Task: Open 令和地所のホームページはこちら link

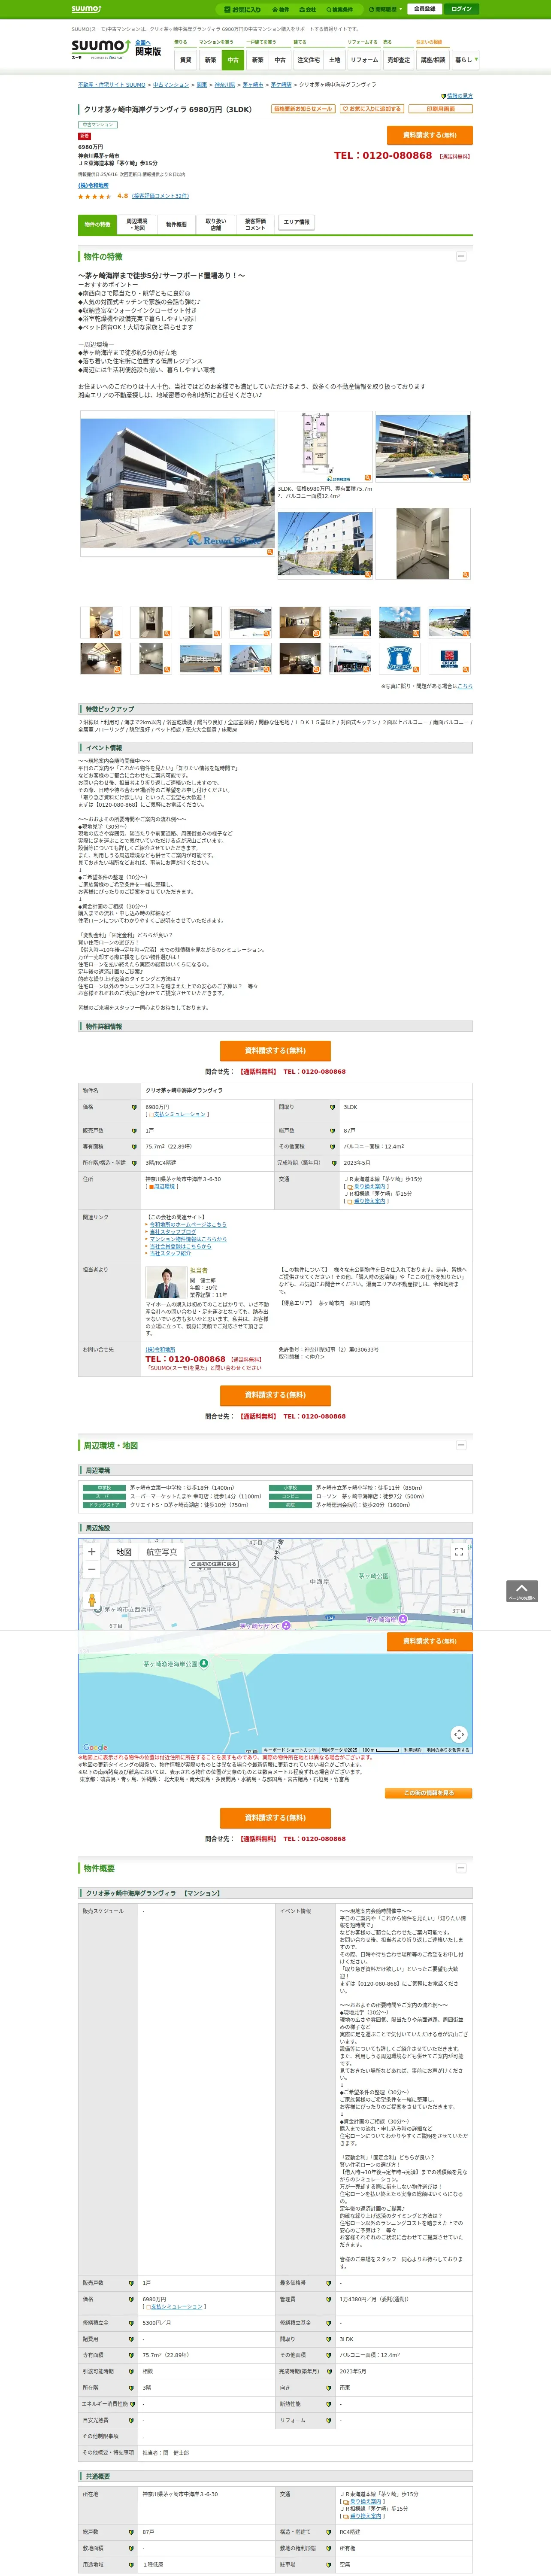Action: 188,1225
